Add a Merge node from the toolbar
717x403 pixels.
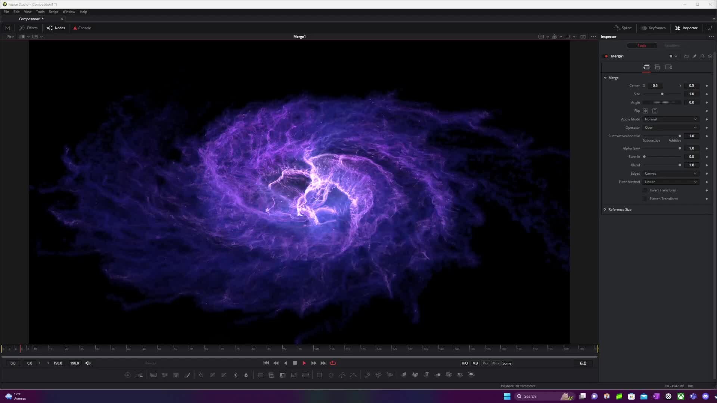(x=260, y=375)
